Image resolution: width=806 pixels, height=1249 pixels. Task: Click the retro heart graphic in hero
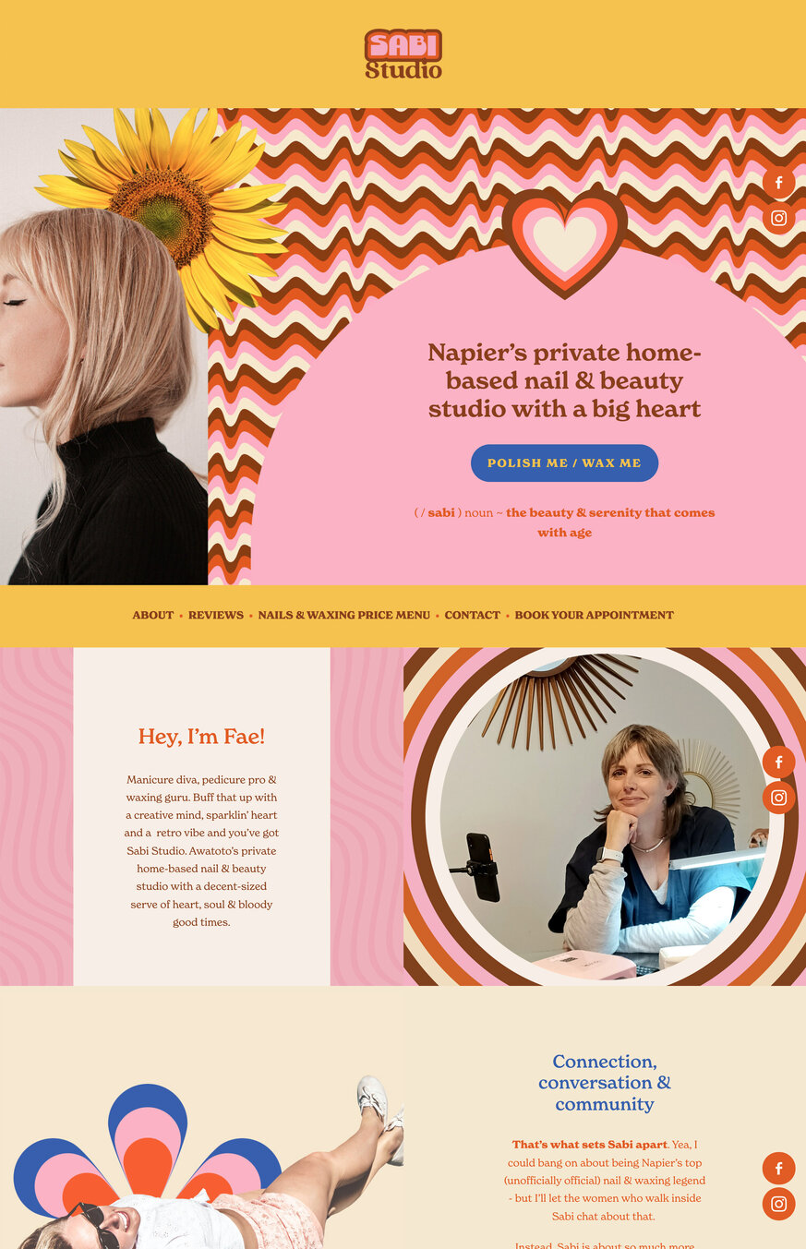[x=564, y=243]
